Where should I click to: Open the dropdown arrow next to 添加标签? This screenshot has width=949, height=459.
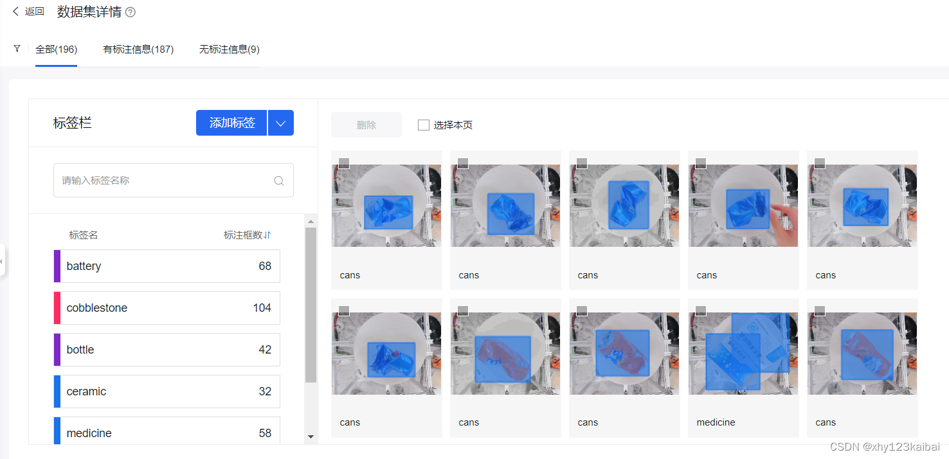point(281,123)
